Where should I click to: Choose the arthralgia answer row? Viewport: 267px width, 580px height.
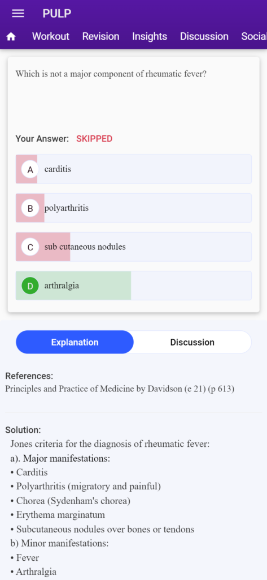[x=133, y=285]
